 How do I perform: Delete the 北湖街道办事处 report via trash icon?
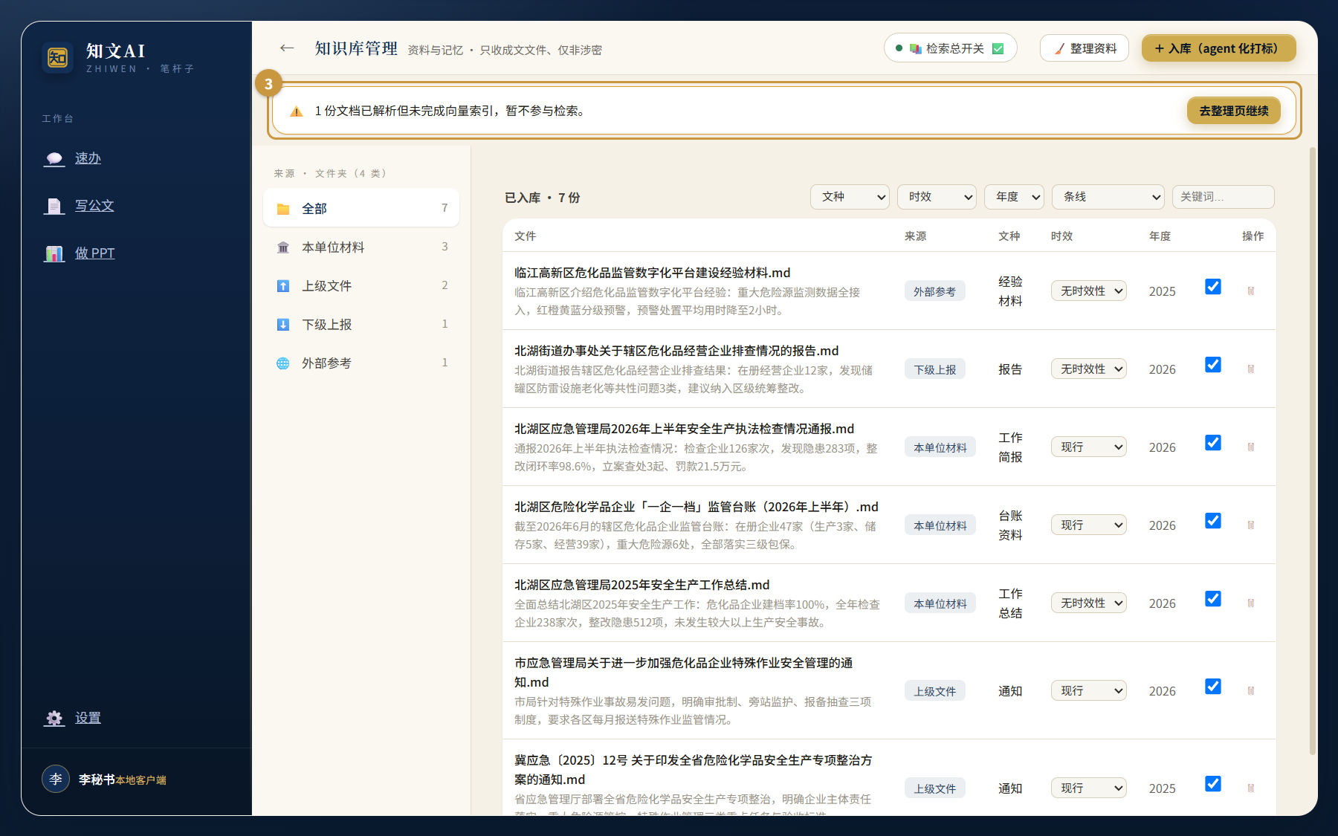[x=1251, y=369]
